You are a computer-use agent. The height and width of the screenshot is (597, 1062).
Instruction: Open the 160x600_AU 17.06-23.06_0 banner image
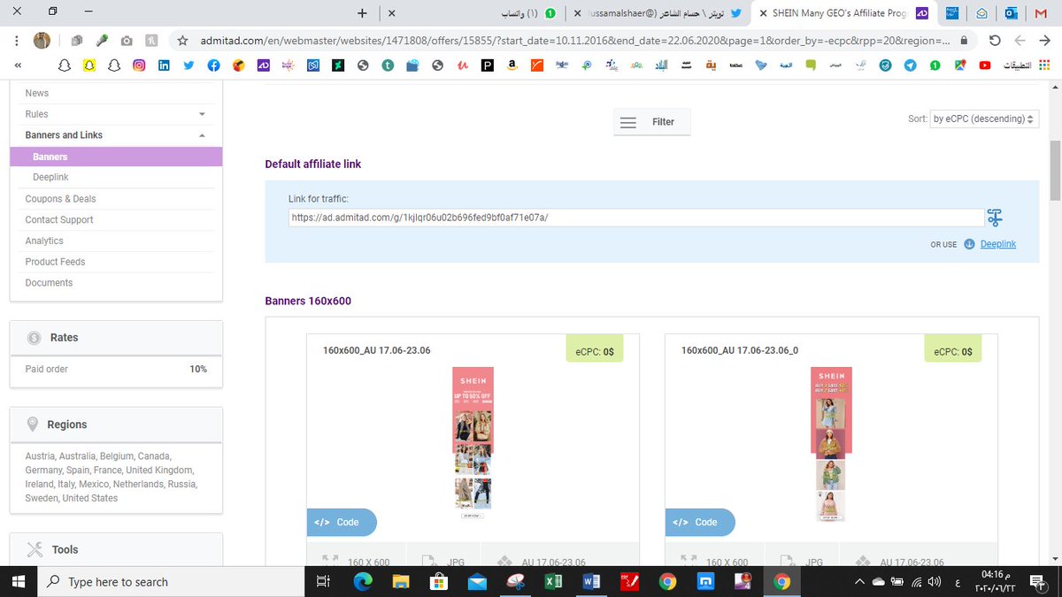[831, 444]
